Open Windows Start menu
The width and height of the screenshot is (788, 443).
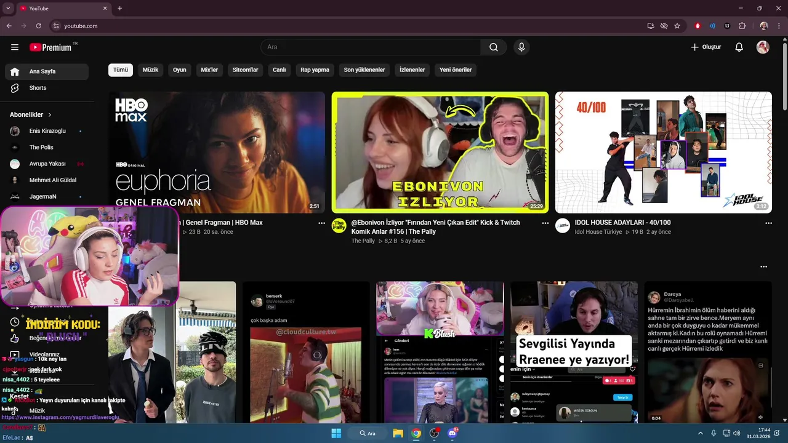336,433
